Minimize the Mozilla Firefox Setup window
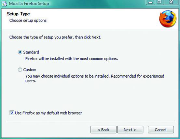Viewport: 180px width, 139px height. [150, 2]
